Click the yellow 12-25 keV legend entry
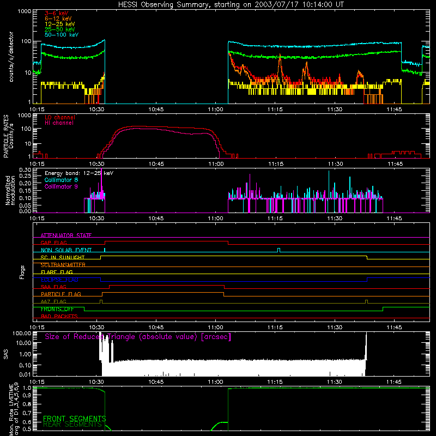The width and height of the screenshot is (436, 436). 59,24
